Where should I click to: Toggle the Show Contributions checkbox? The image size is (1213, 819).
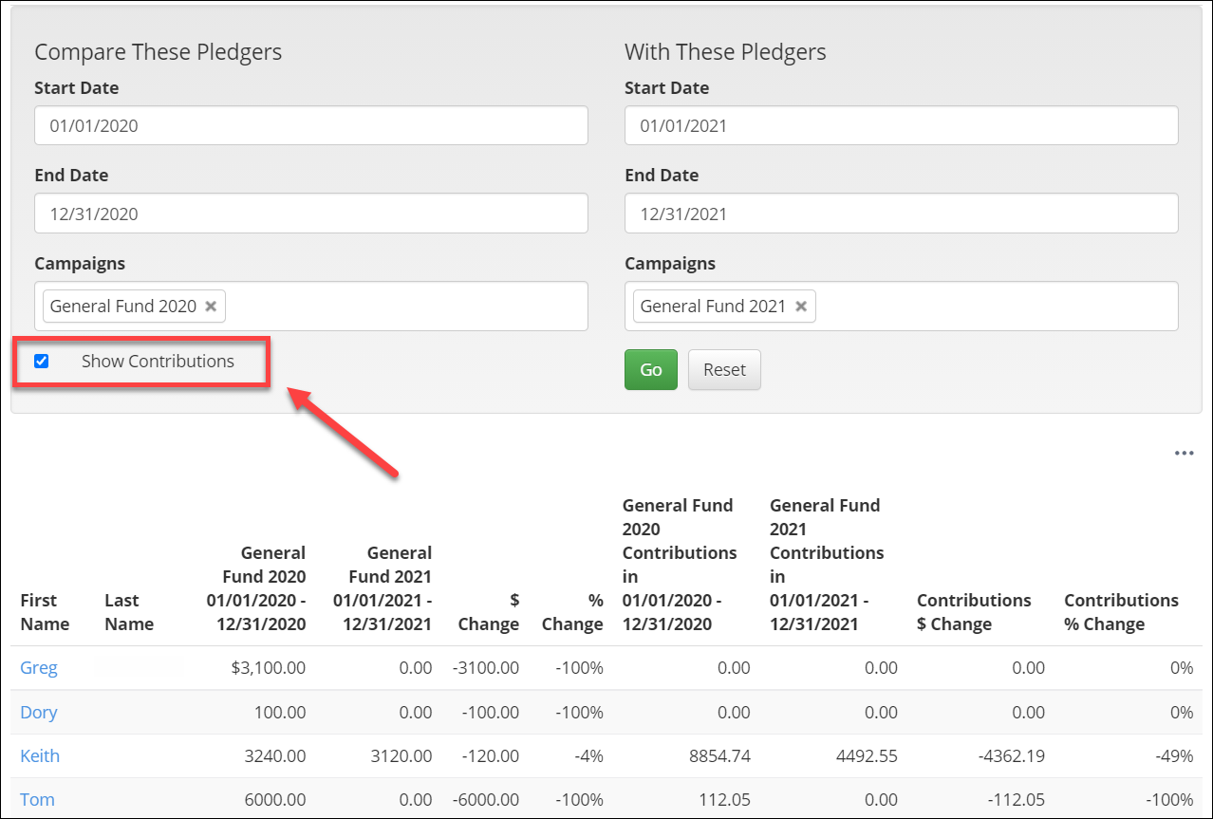click(41, 361)
